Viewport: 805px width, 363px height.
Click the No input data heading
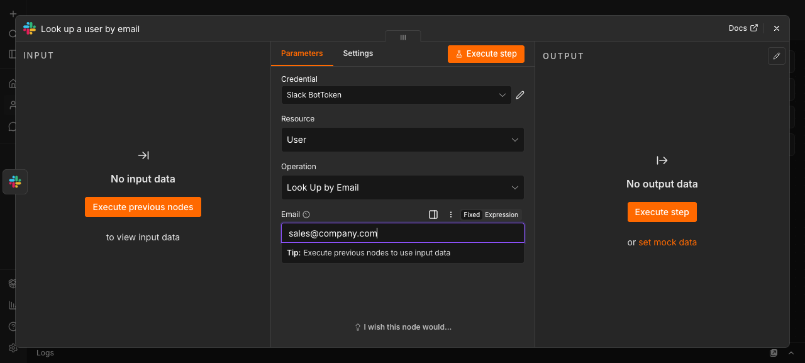point(143,179)
